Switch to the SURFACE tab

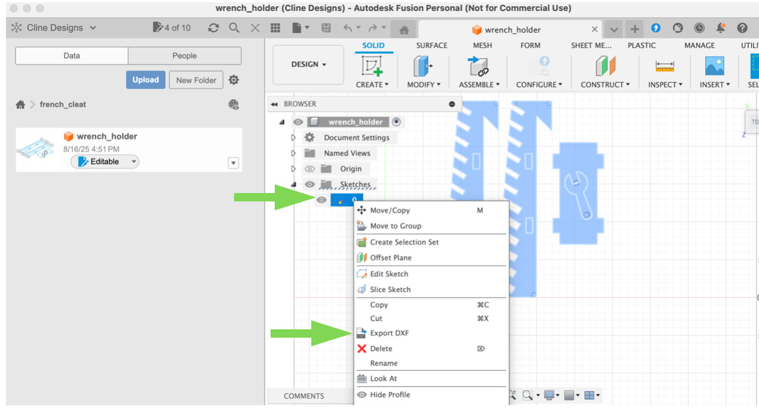[x=432, y=45]
